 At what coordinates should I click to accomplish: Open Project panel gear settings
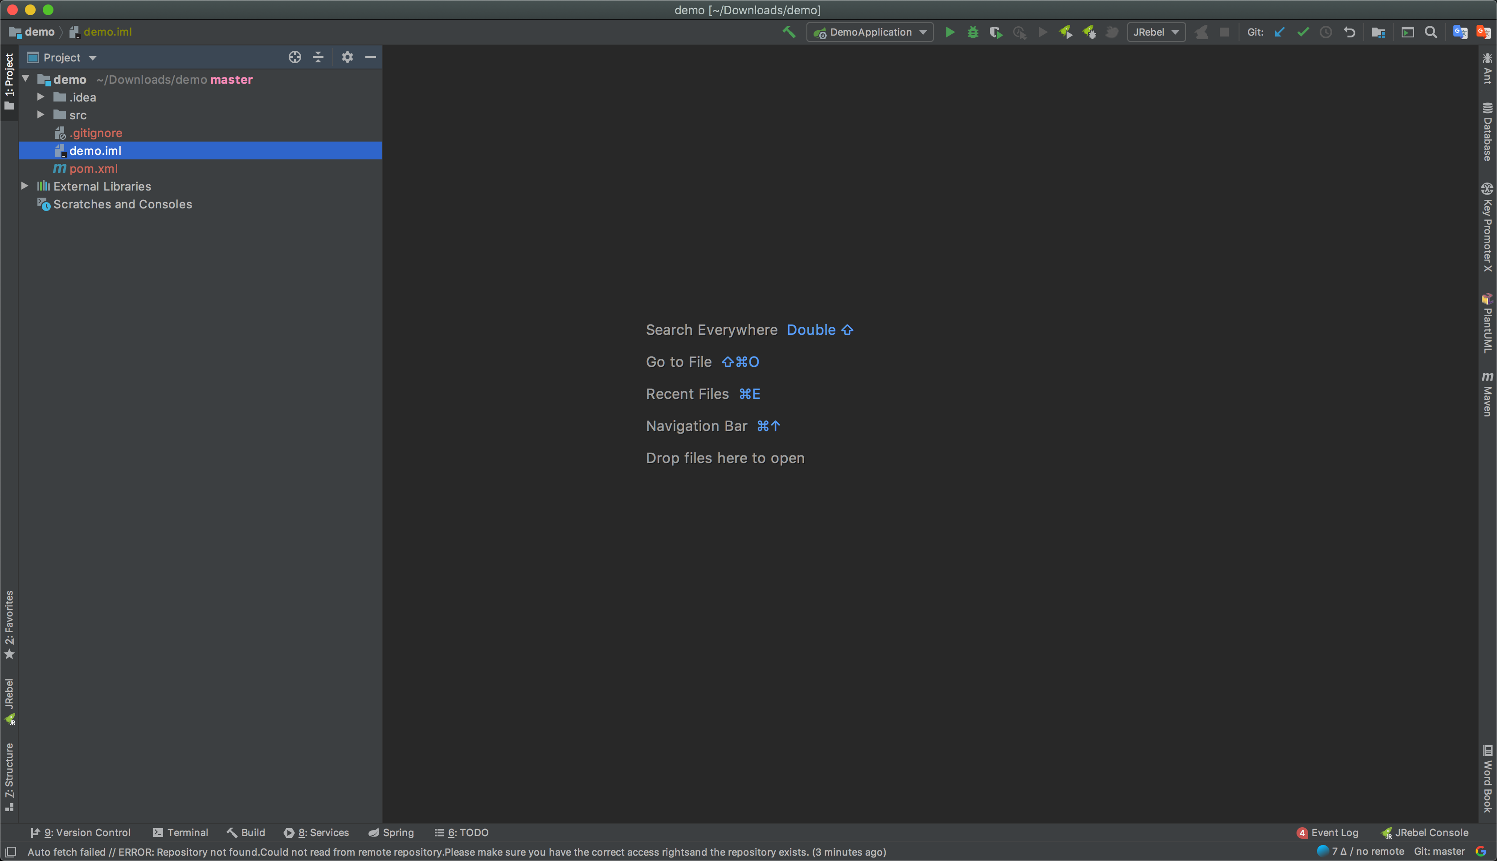[348, 57]
